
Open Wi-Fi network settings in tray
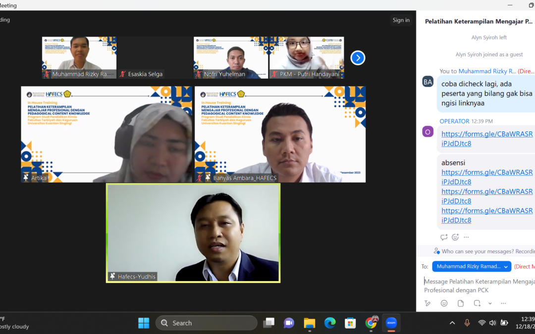[x=482, y=323]
